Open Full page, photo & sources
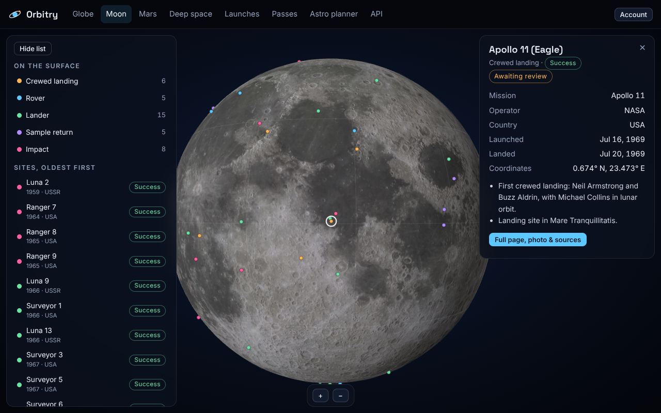661x413 pixels. point(538,240)
